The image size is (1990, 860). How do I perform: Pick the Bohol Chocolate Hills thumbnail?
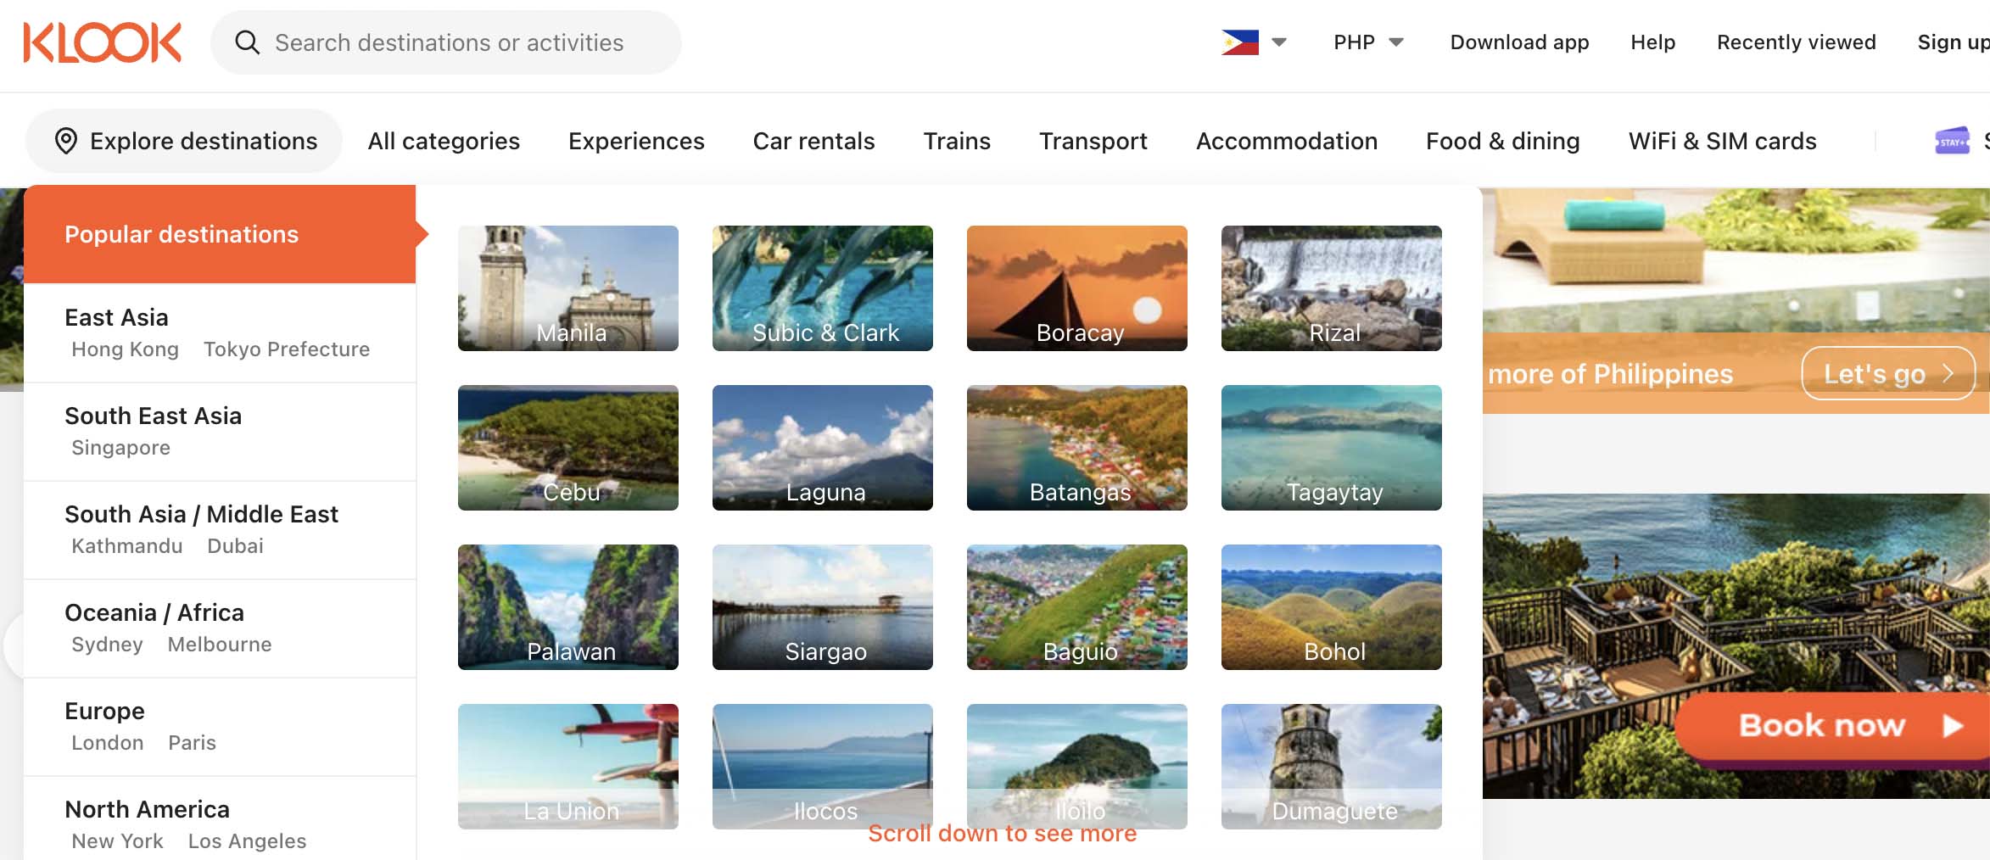(1332, 607)
